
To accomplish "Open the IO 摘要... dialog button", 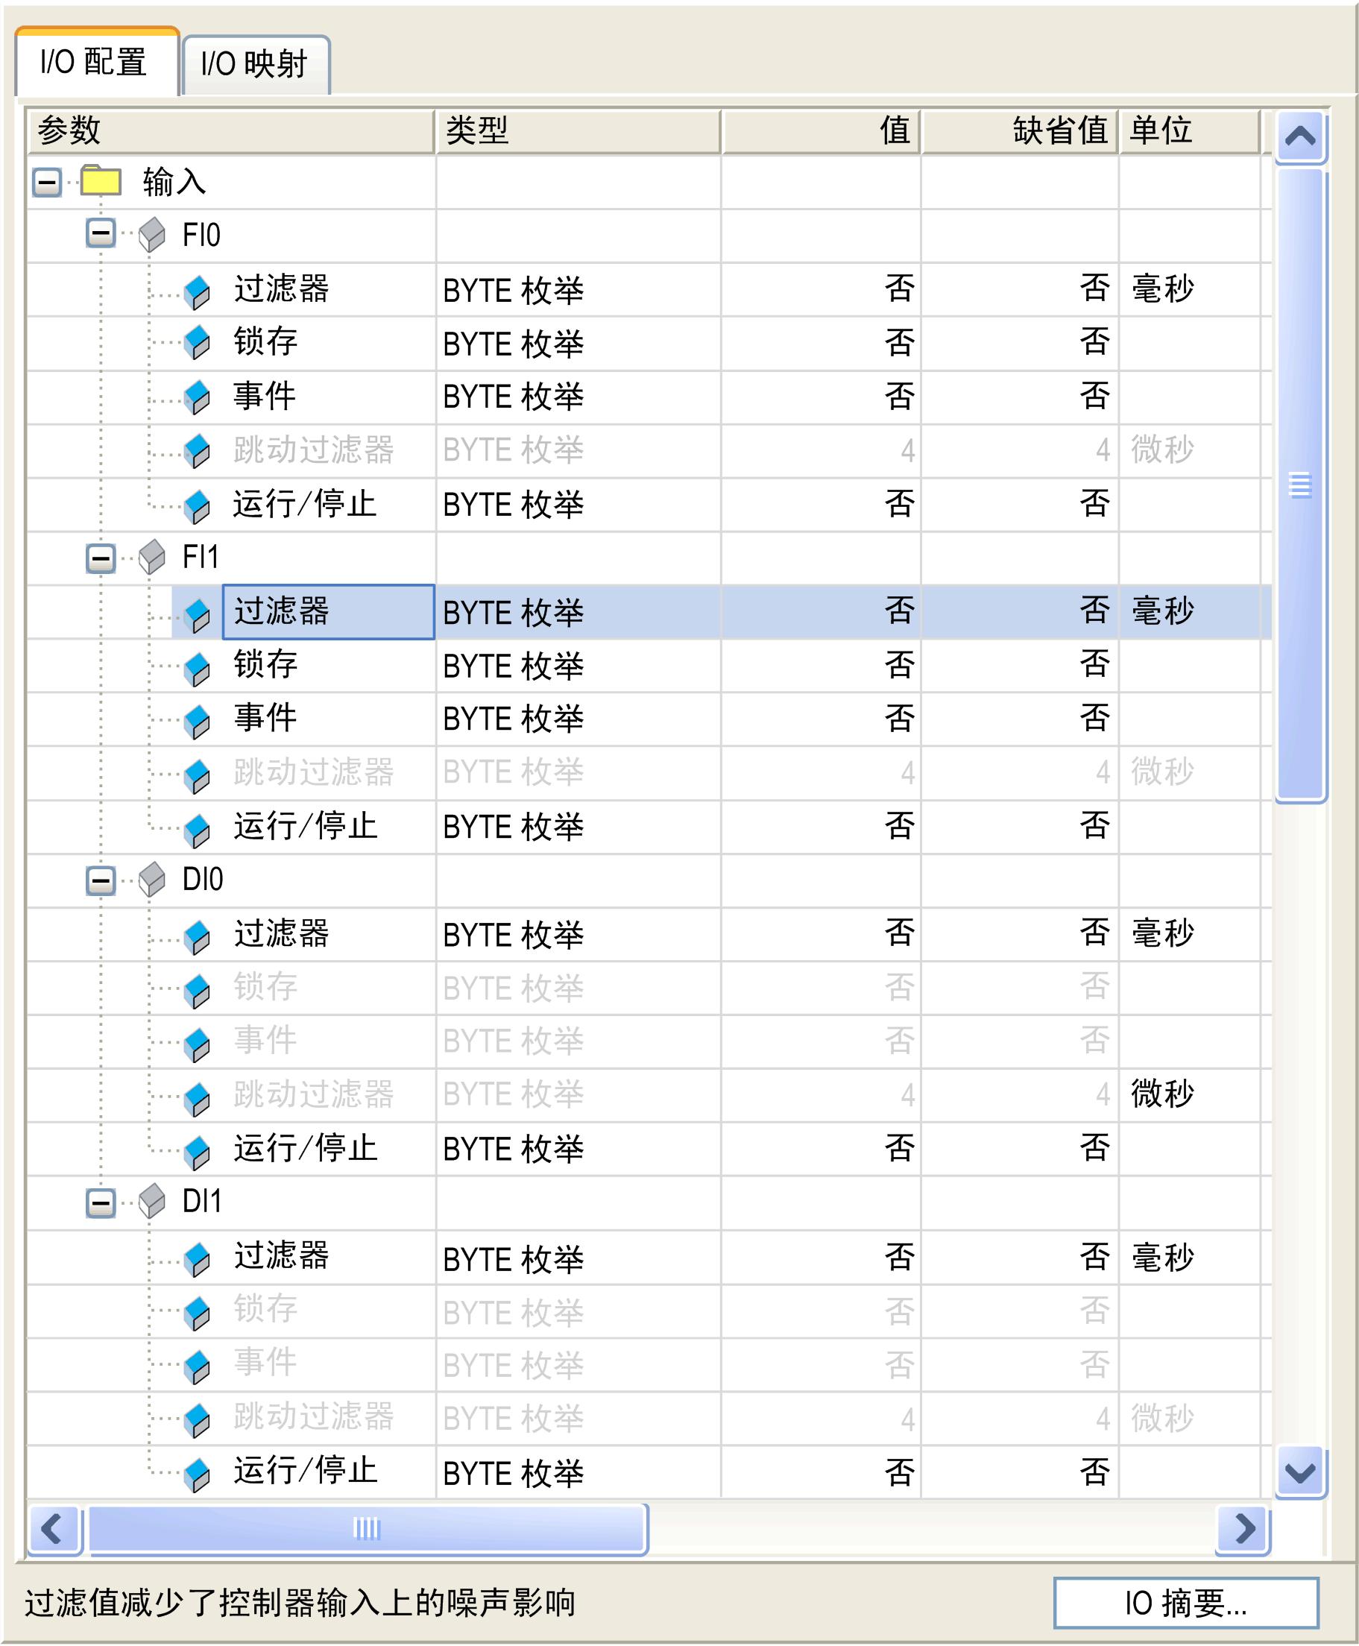I will tap(1185, 1602).
